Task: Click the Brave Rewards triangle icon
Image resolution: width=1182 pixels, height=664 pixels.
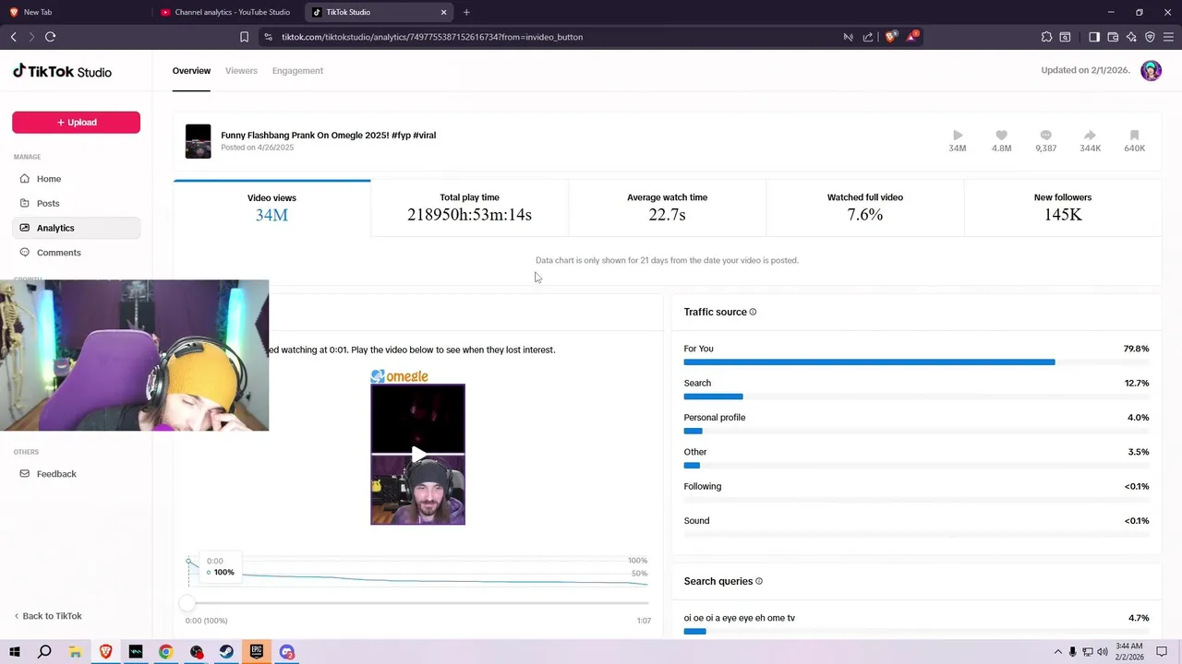Action: coord(912,37)
